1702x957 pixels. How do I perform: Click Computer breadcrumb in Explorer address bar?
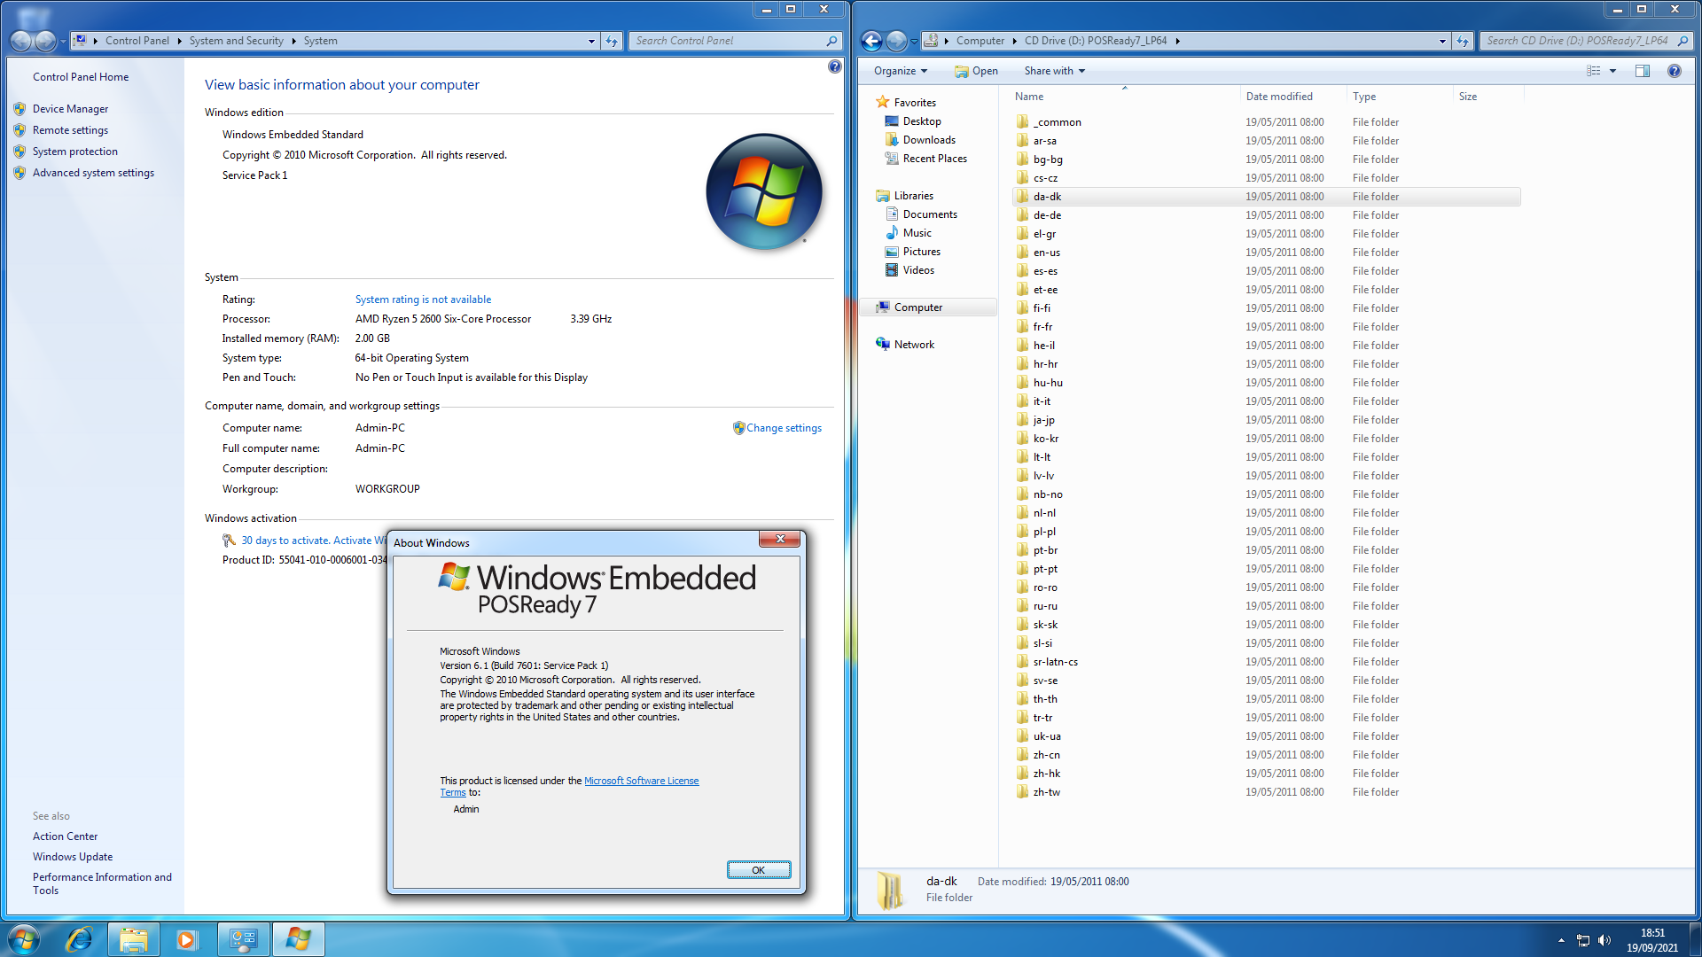pos(980,41)
